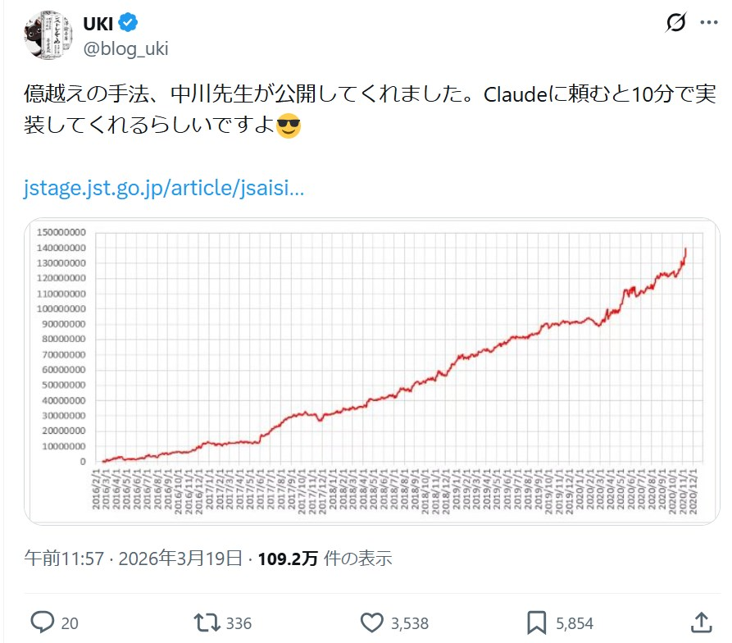Image resolution: width=732 pixels, height=643 pixels.
Task: Click the 109.2万 件の表示 view count
Action: (325, 559)
